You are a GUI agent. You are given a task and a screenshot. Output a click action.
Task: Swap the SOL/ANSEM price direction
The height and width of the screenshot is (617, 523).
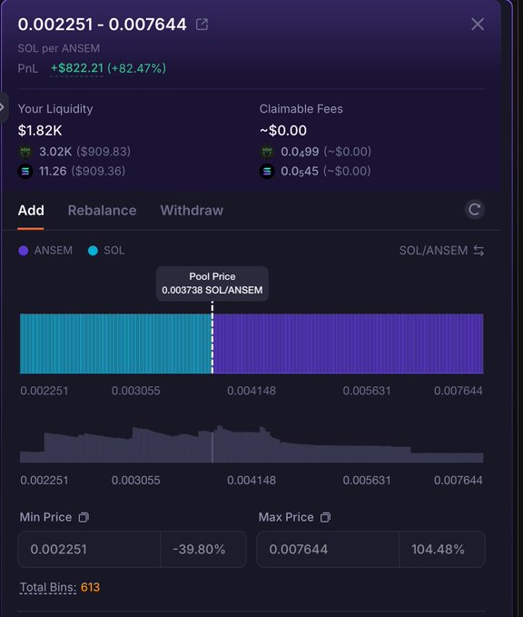479,251
